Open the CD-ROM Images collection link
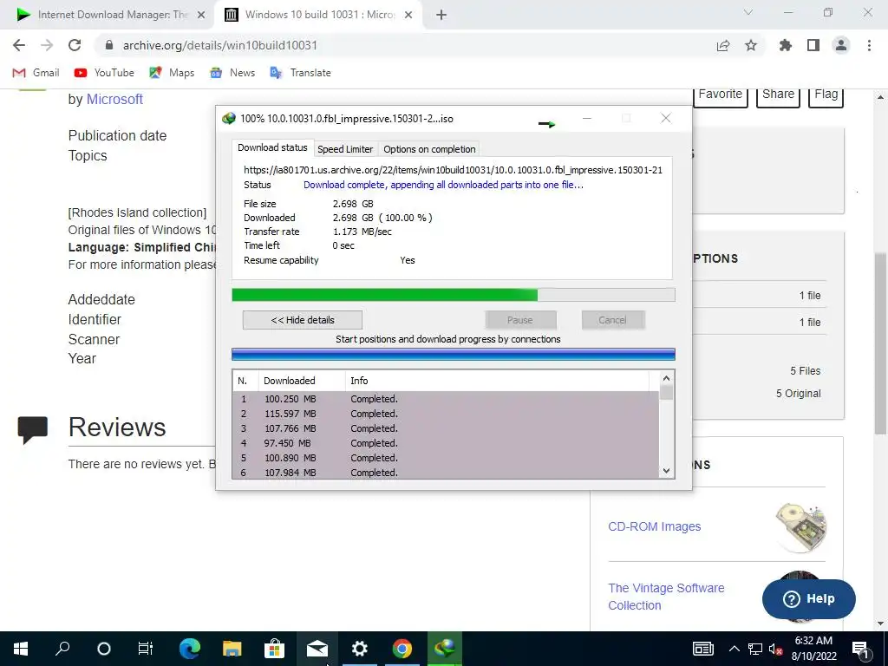Viewport: 888px width, 666px height. [654, 526]
